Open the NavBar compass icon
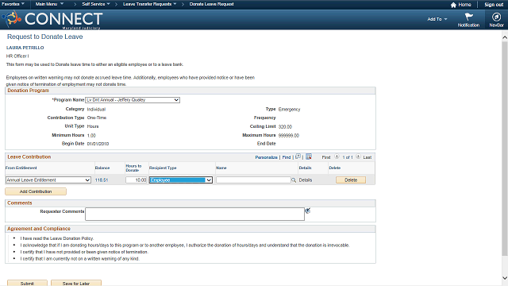The image size is (508, 286). 496,17
